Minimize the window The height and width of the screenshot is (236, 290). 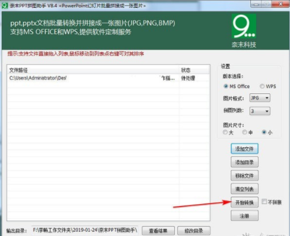pos(256,4)
